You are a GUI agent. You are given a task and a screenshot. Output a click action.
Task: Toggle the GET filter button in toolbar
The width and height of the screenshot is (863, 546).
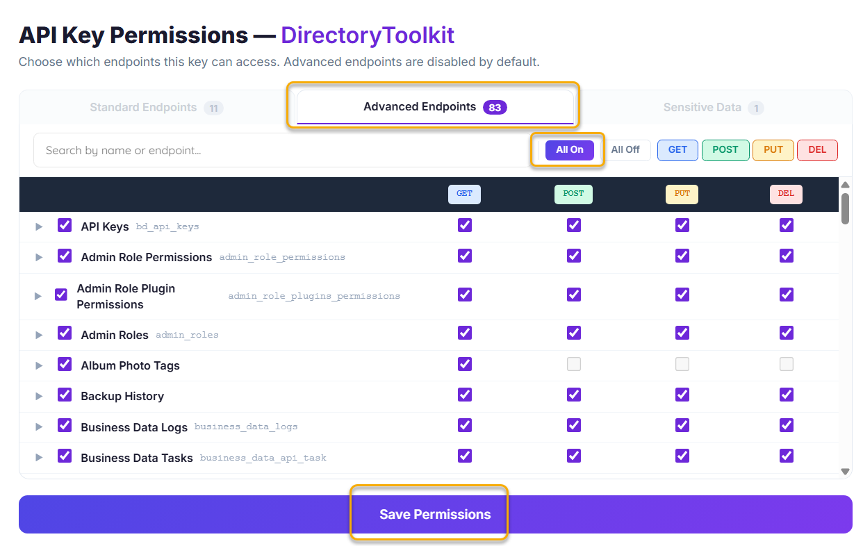coord(677,150)
